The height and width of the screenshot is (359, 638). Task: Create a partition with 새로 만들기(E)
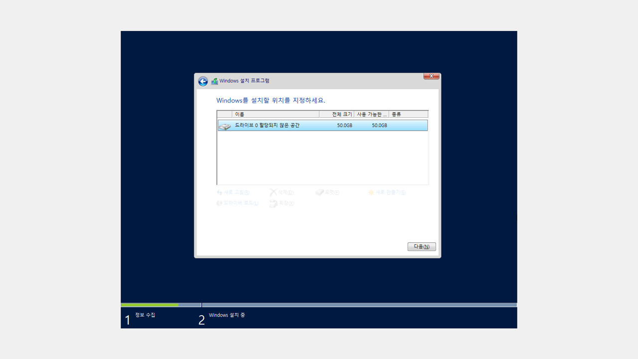point(387,192)
